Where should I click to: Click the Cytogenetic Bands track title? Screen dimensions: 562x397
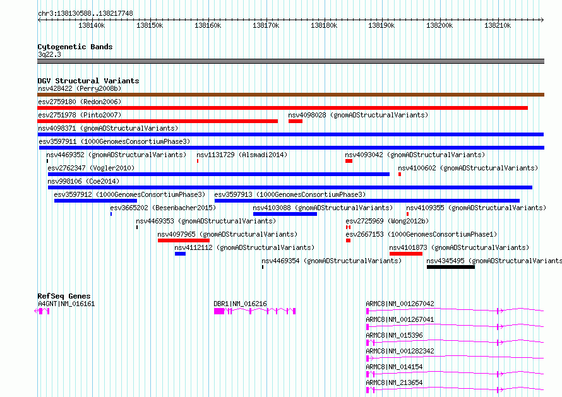[x=75, y=47]
